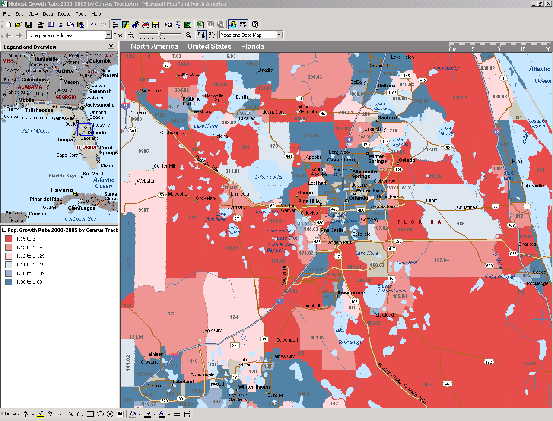The height and width of the screenshot is (421, 553).
Task: Click the Zoom in magnifier
Action: coord(188,35)
